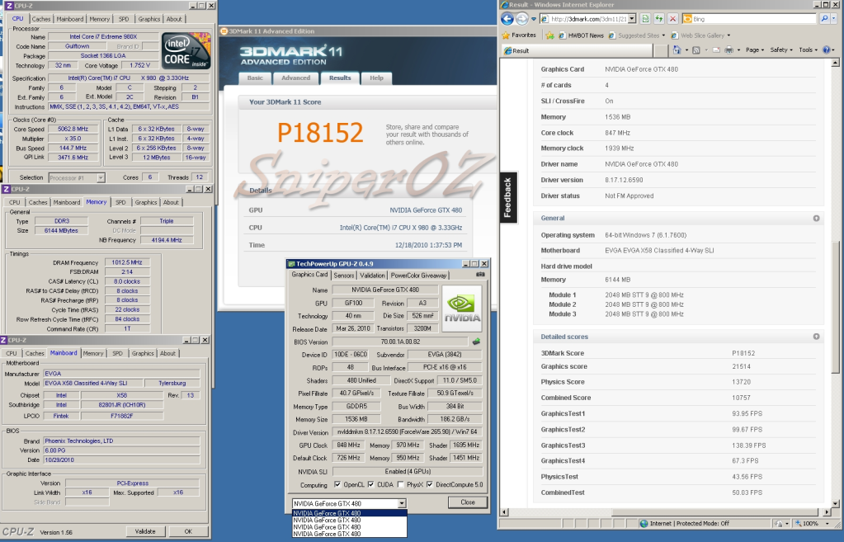Viewport: 844px width, 542px height.
Task: Switch to the Sensors tab in GPU-Z
Action: (343, 275)
